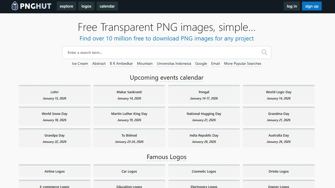Screen dimensions: 335x188
Task: Select the Ice Cream popular search
Action: pos(80,63)
